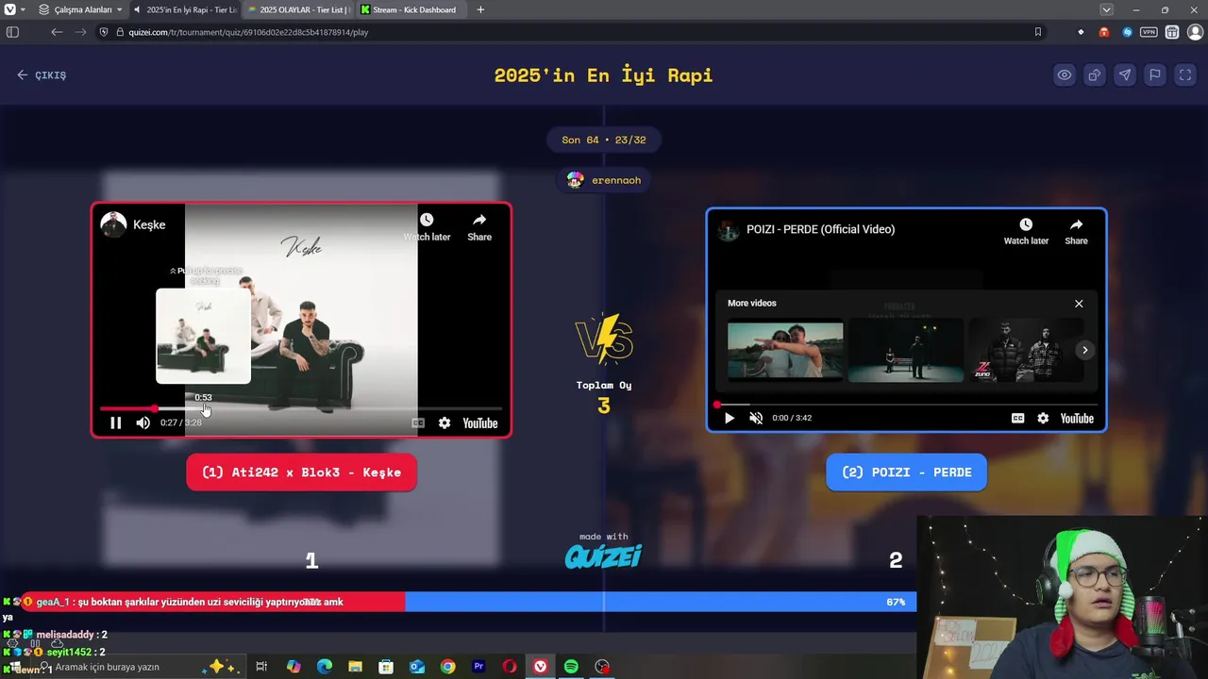Open settings gear on POIZI - PERDE video
The height and width of the screenshot is (679, 1208).
pos(1043,418)
